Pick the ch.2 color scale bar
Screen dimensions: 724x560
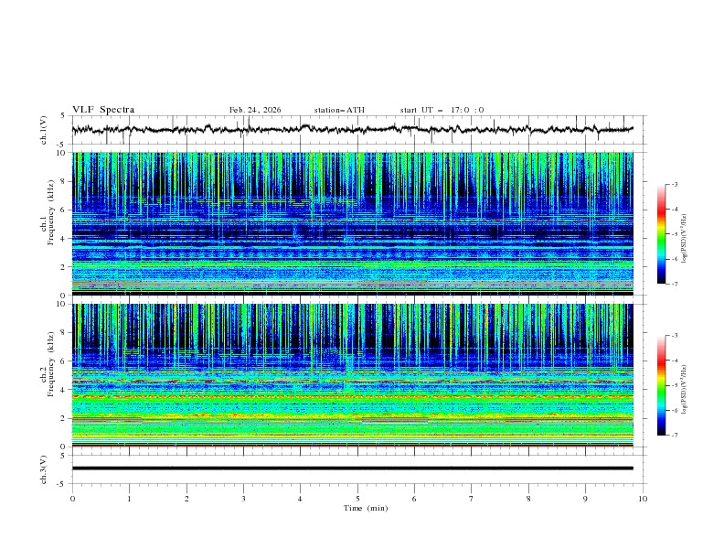tap(661, 385)
